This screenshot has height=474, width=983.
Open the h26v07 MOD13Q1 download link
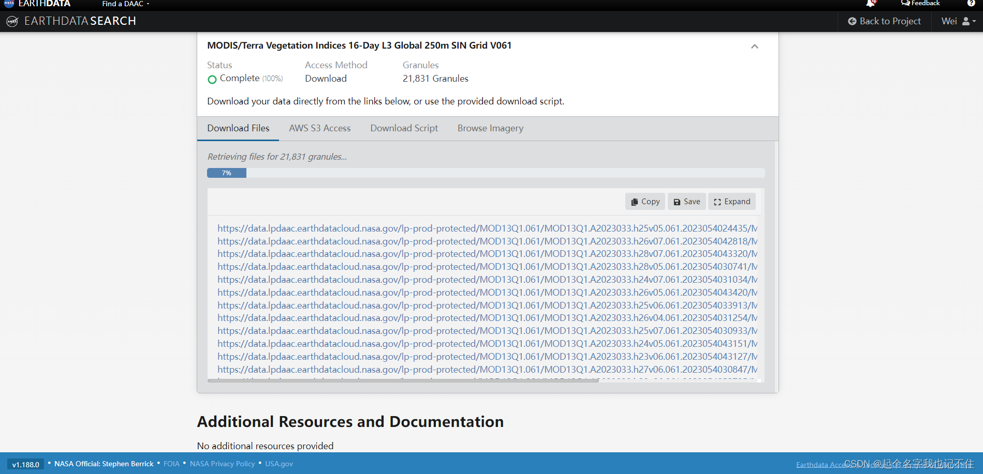pos(487,241)
